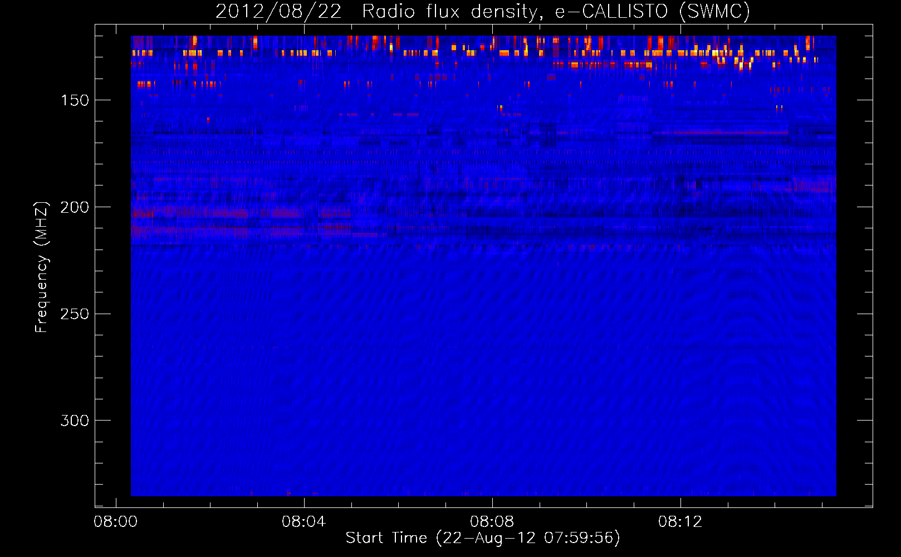Click the 250 frequency tick label
The width and height of the screenshot is (901, 557).
75,314
